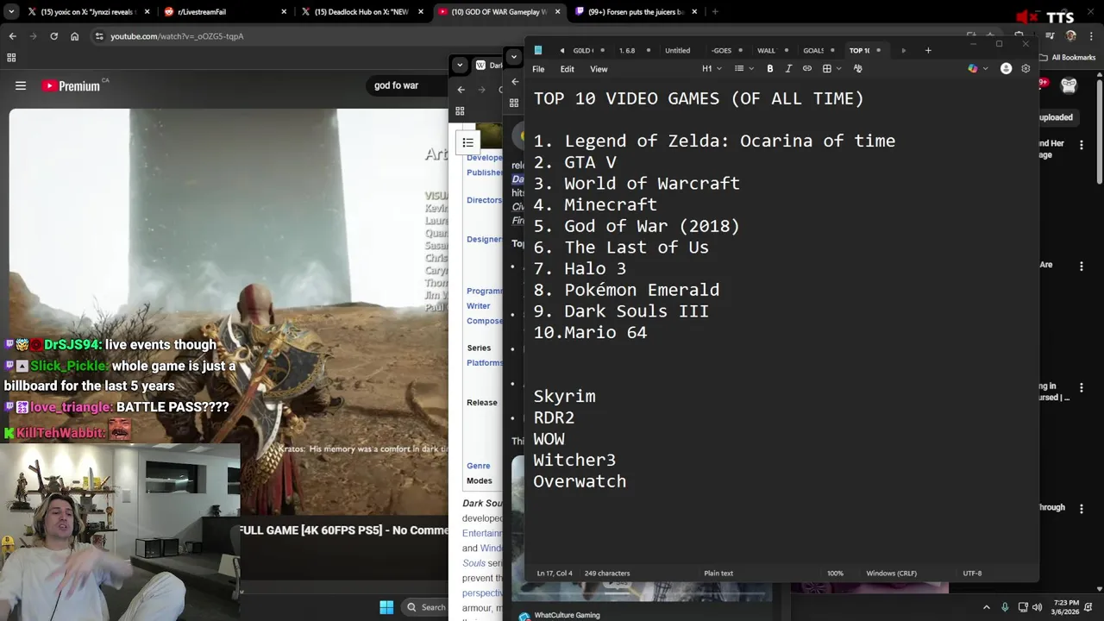The width and height of the screenshot is (1104, 621).
Task: Close the GOD OF WAR YouTube tab
Action: tap(557, 12)
